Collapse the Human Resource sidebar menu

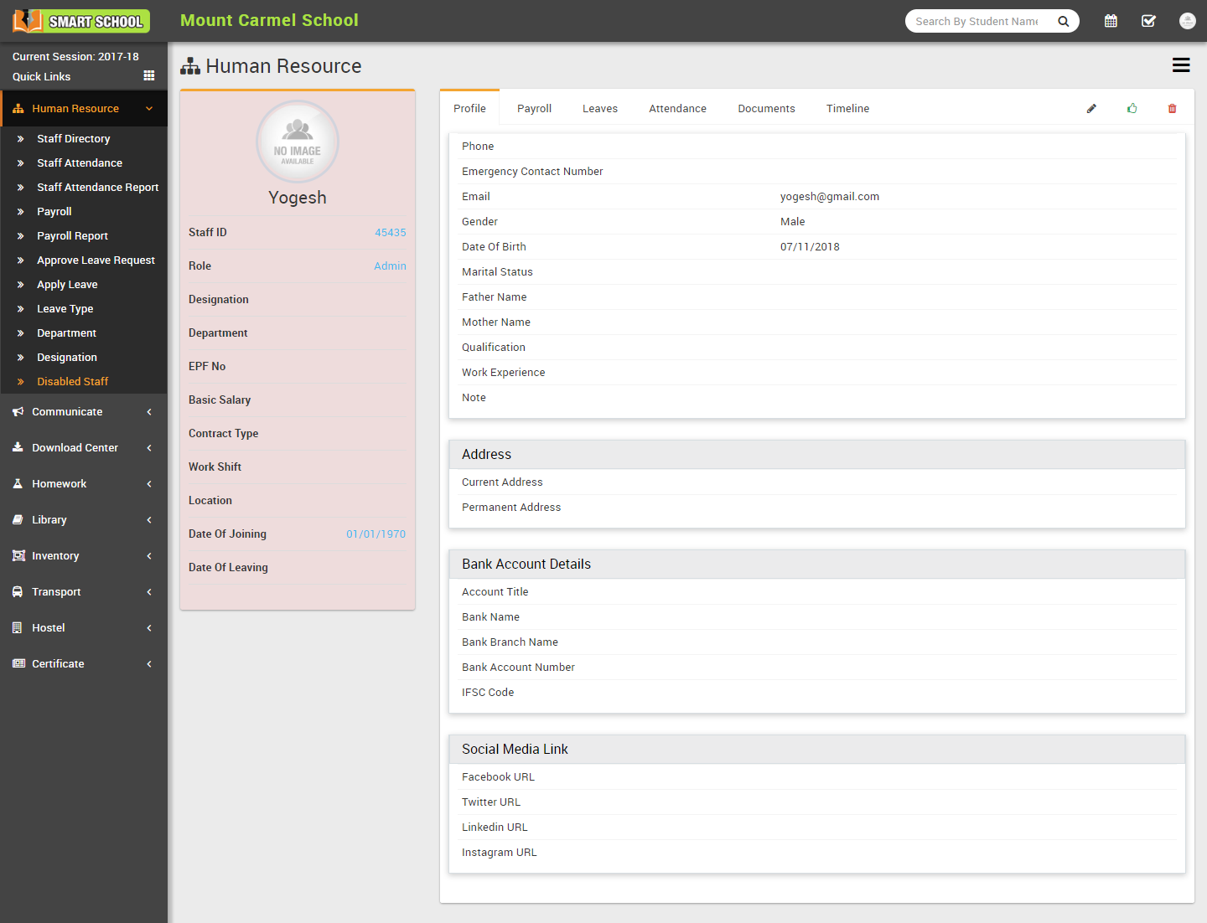(75, 109)
